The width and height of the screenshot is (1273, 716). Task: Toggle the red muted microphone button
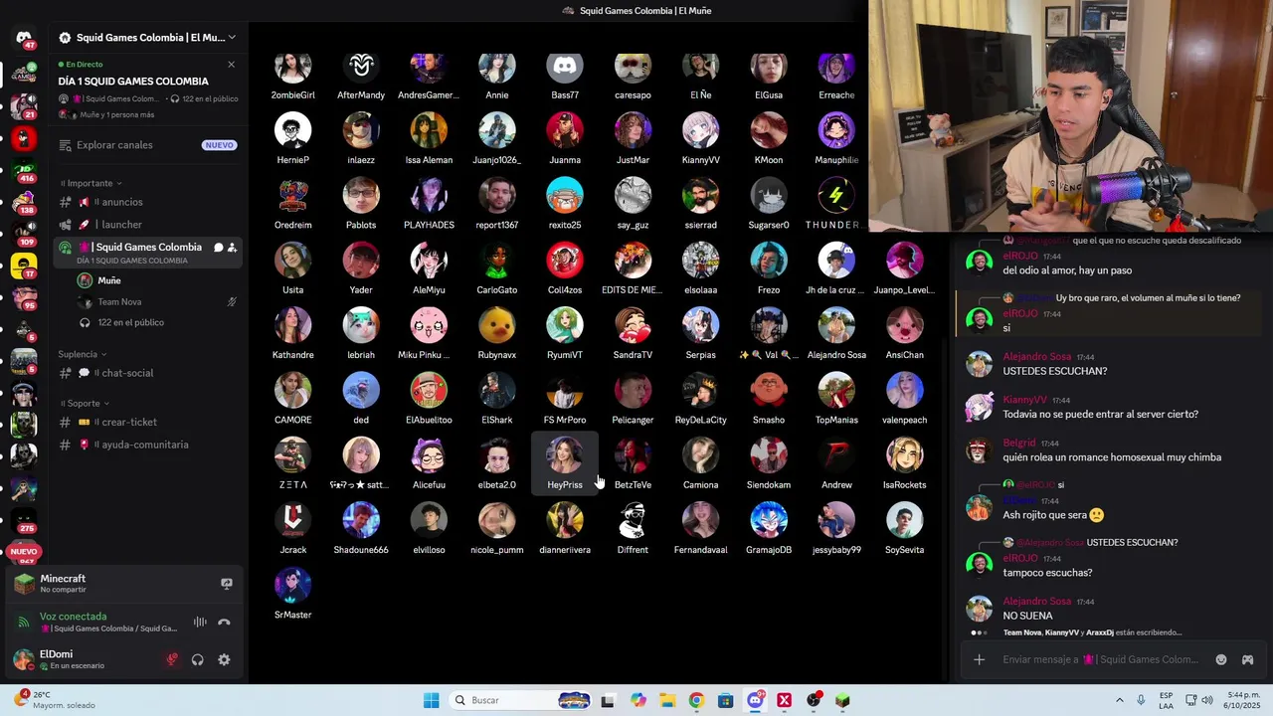tap(172, 659)
